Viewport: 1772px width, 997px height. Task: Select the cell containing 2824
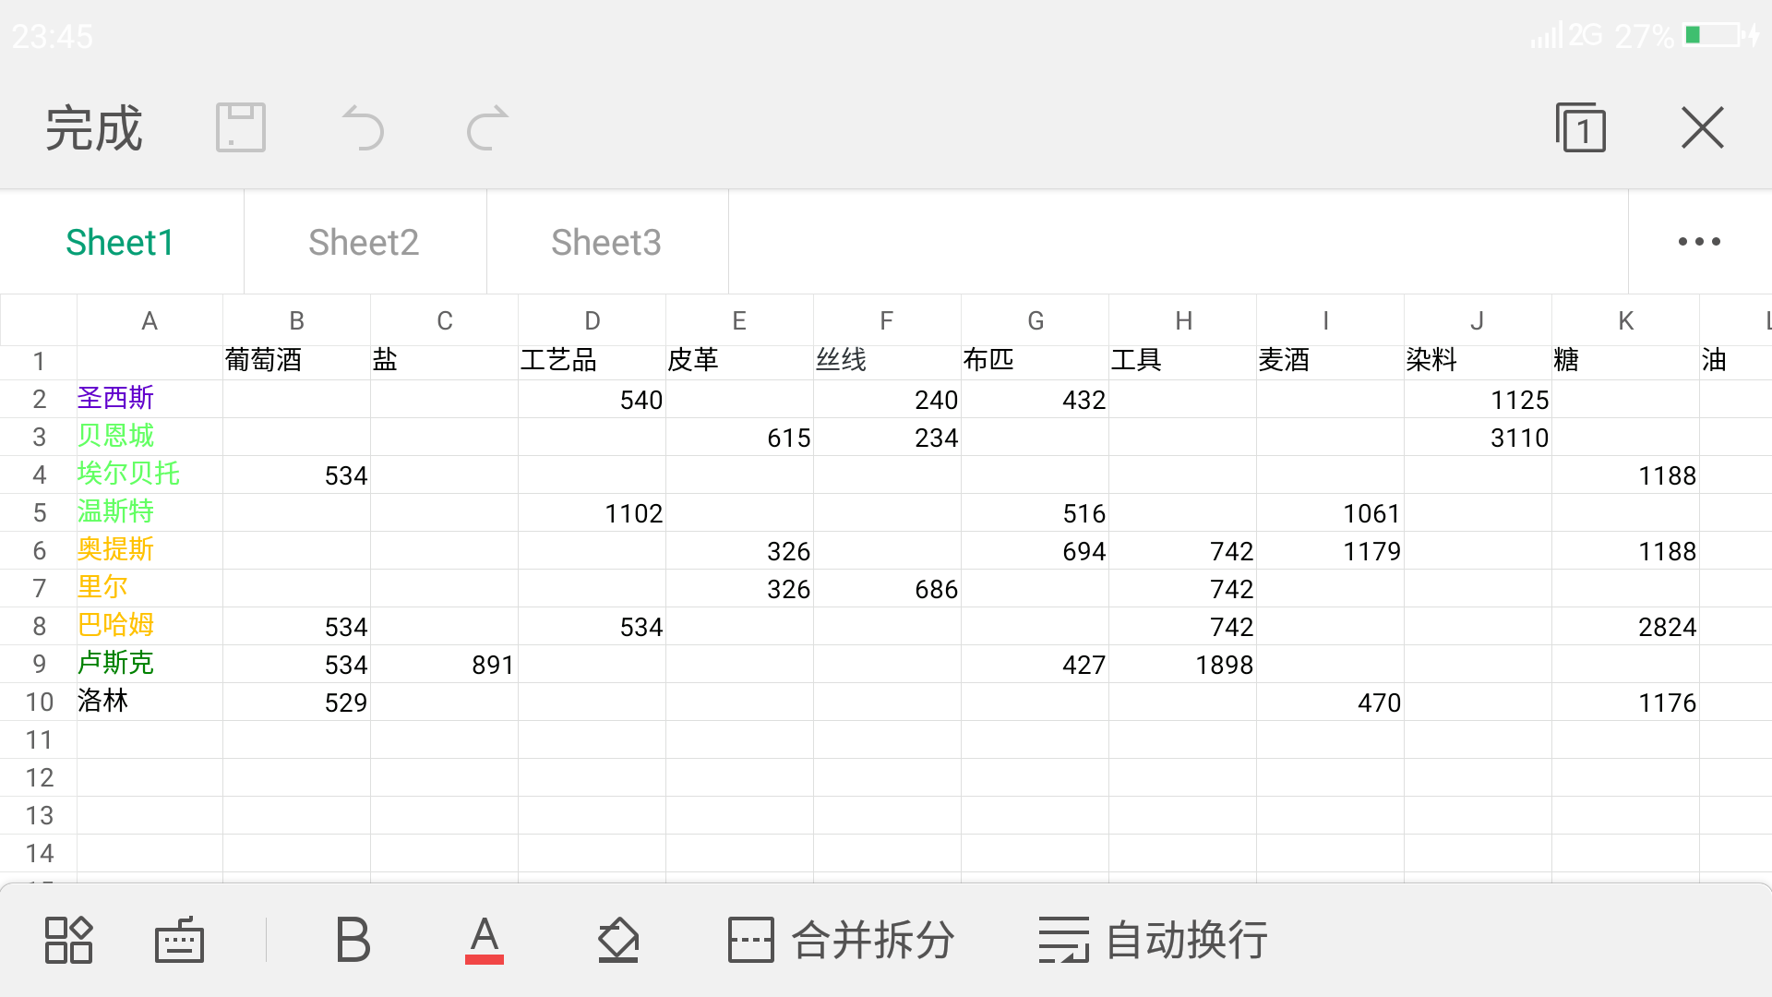point(1625,626)
